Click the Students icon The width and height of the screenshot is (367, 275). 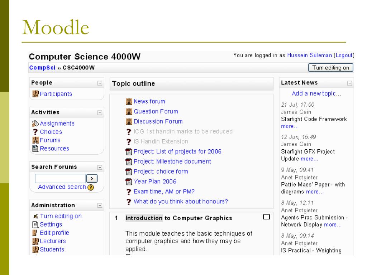[x=35, y=250]
